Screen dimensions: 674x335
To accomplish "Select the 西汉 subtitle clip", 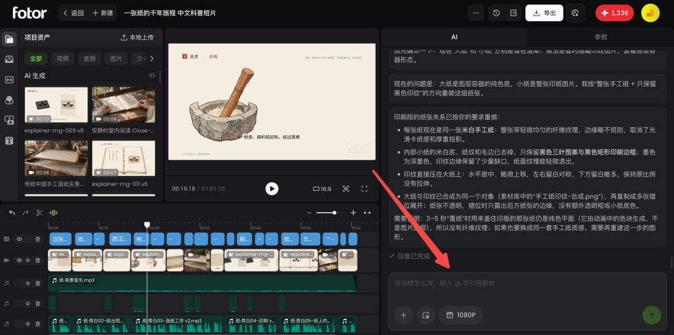I will point(120,239).
